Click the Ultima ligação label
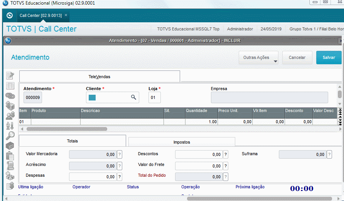The width and height of the screenshot is (344, 201). coord(31,187)
